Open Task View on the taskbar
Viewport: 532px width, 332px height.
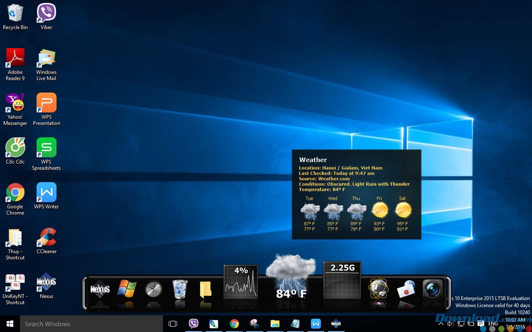[x=173, y=324]
